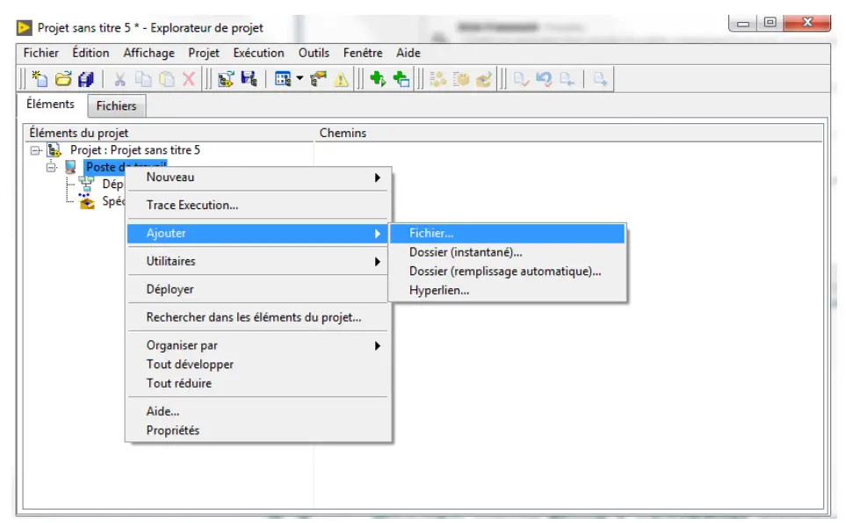
Task: Choose Hyperlien... in the submenu
Action: coord(507,290)
